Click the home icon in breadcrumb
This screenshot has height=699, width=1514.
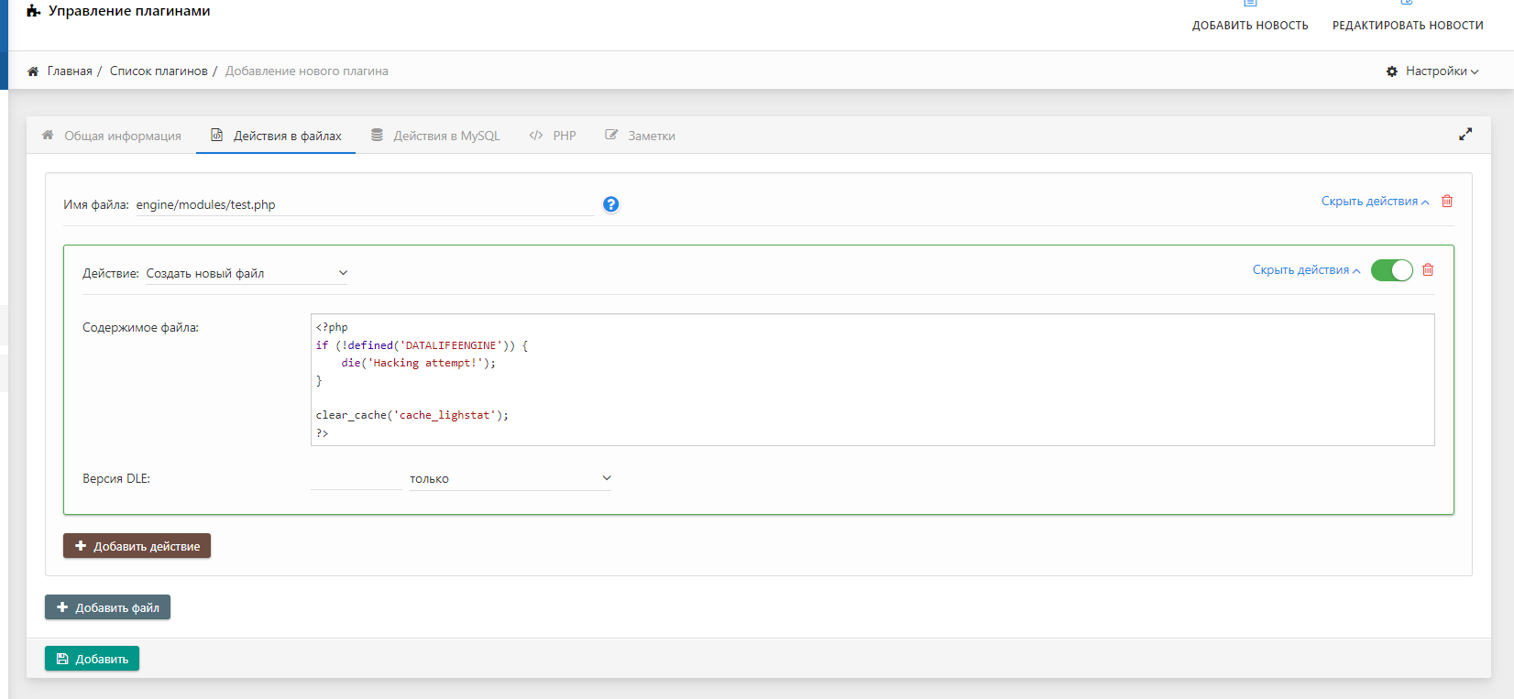pyautogui.click(x=33, y=71)
